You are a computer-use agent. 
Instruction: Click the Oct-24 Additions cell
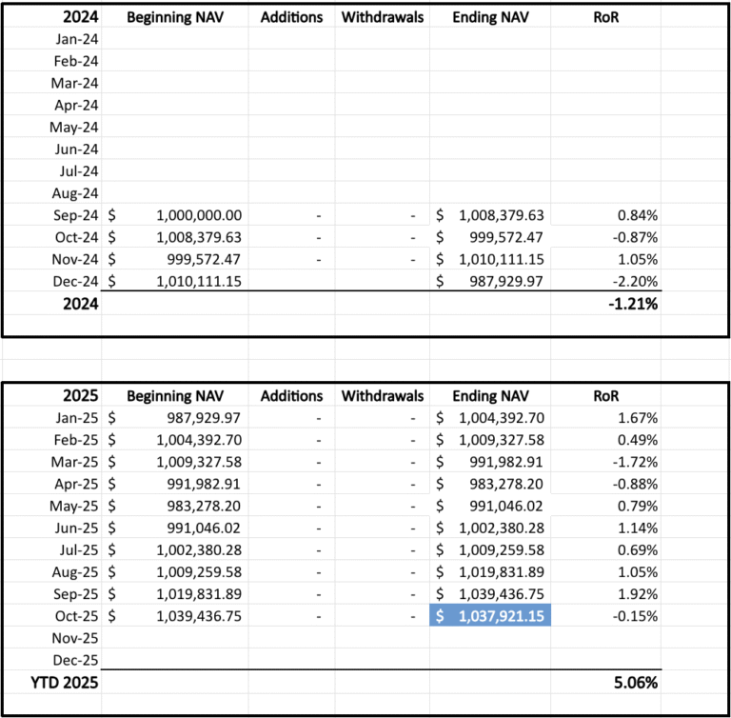coord(291,237)
